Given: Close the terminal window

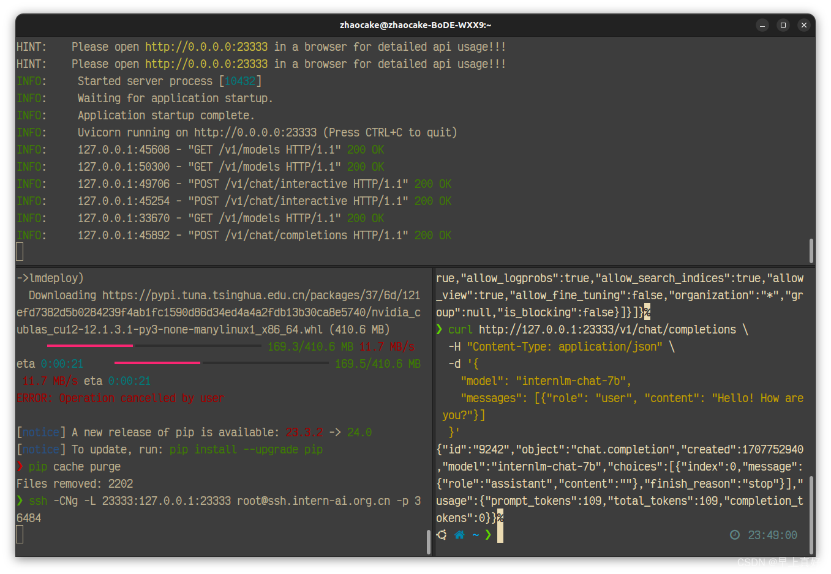Looking at the screenshot, I should [804, 25].
